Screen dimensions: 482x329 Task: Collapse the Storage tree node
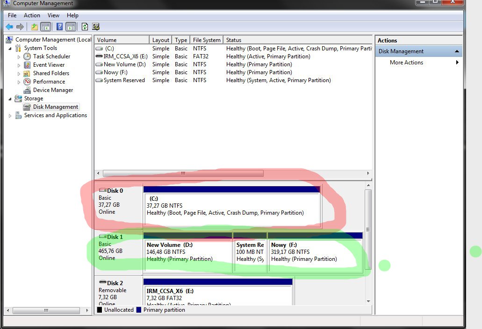[x=10, y=99]
